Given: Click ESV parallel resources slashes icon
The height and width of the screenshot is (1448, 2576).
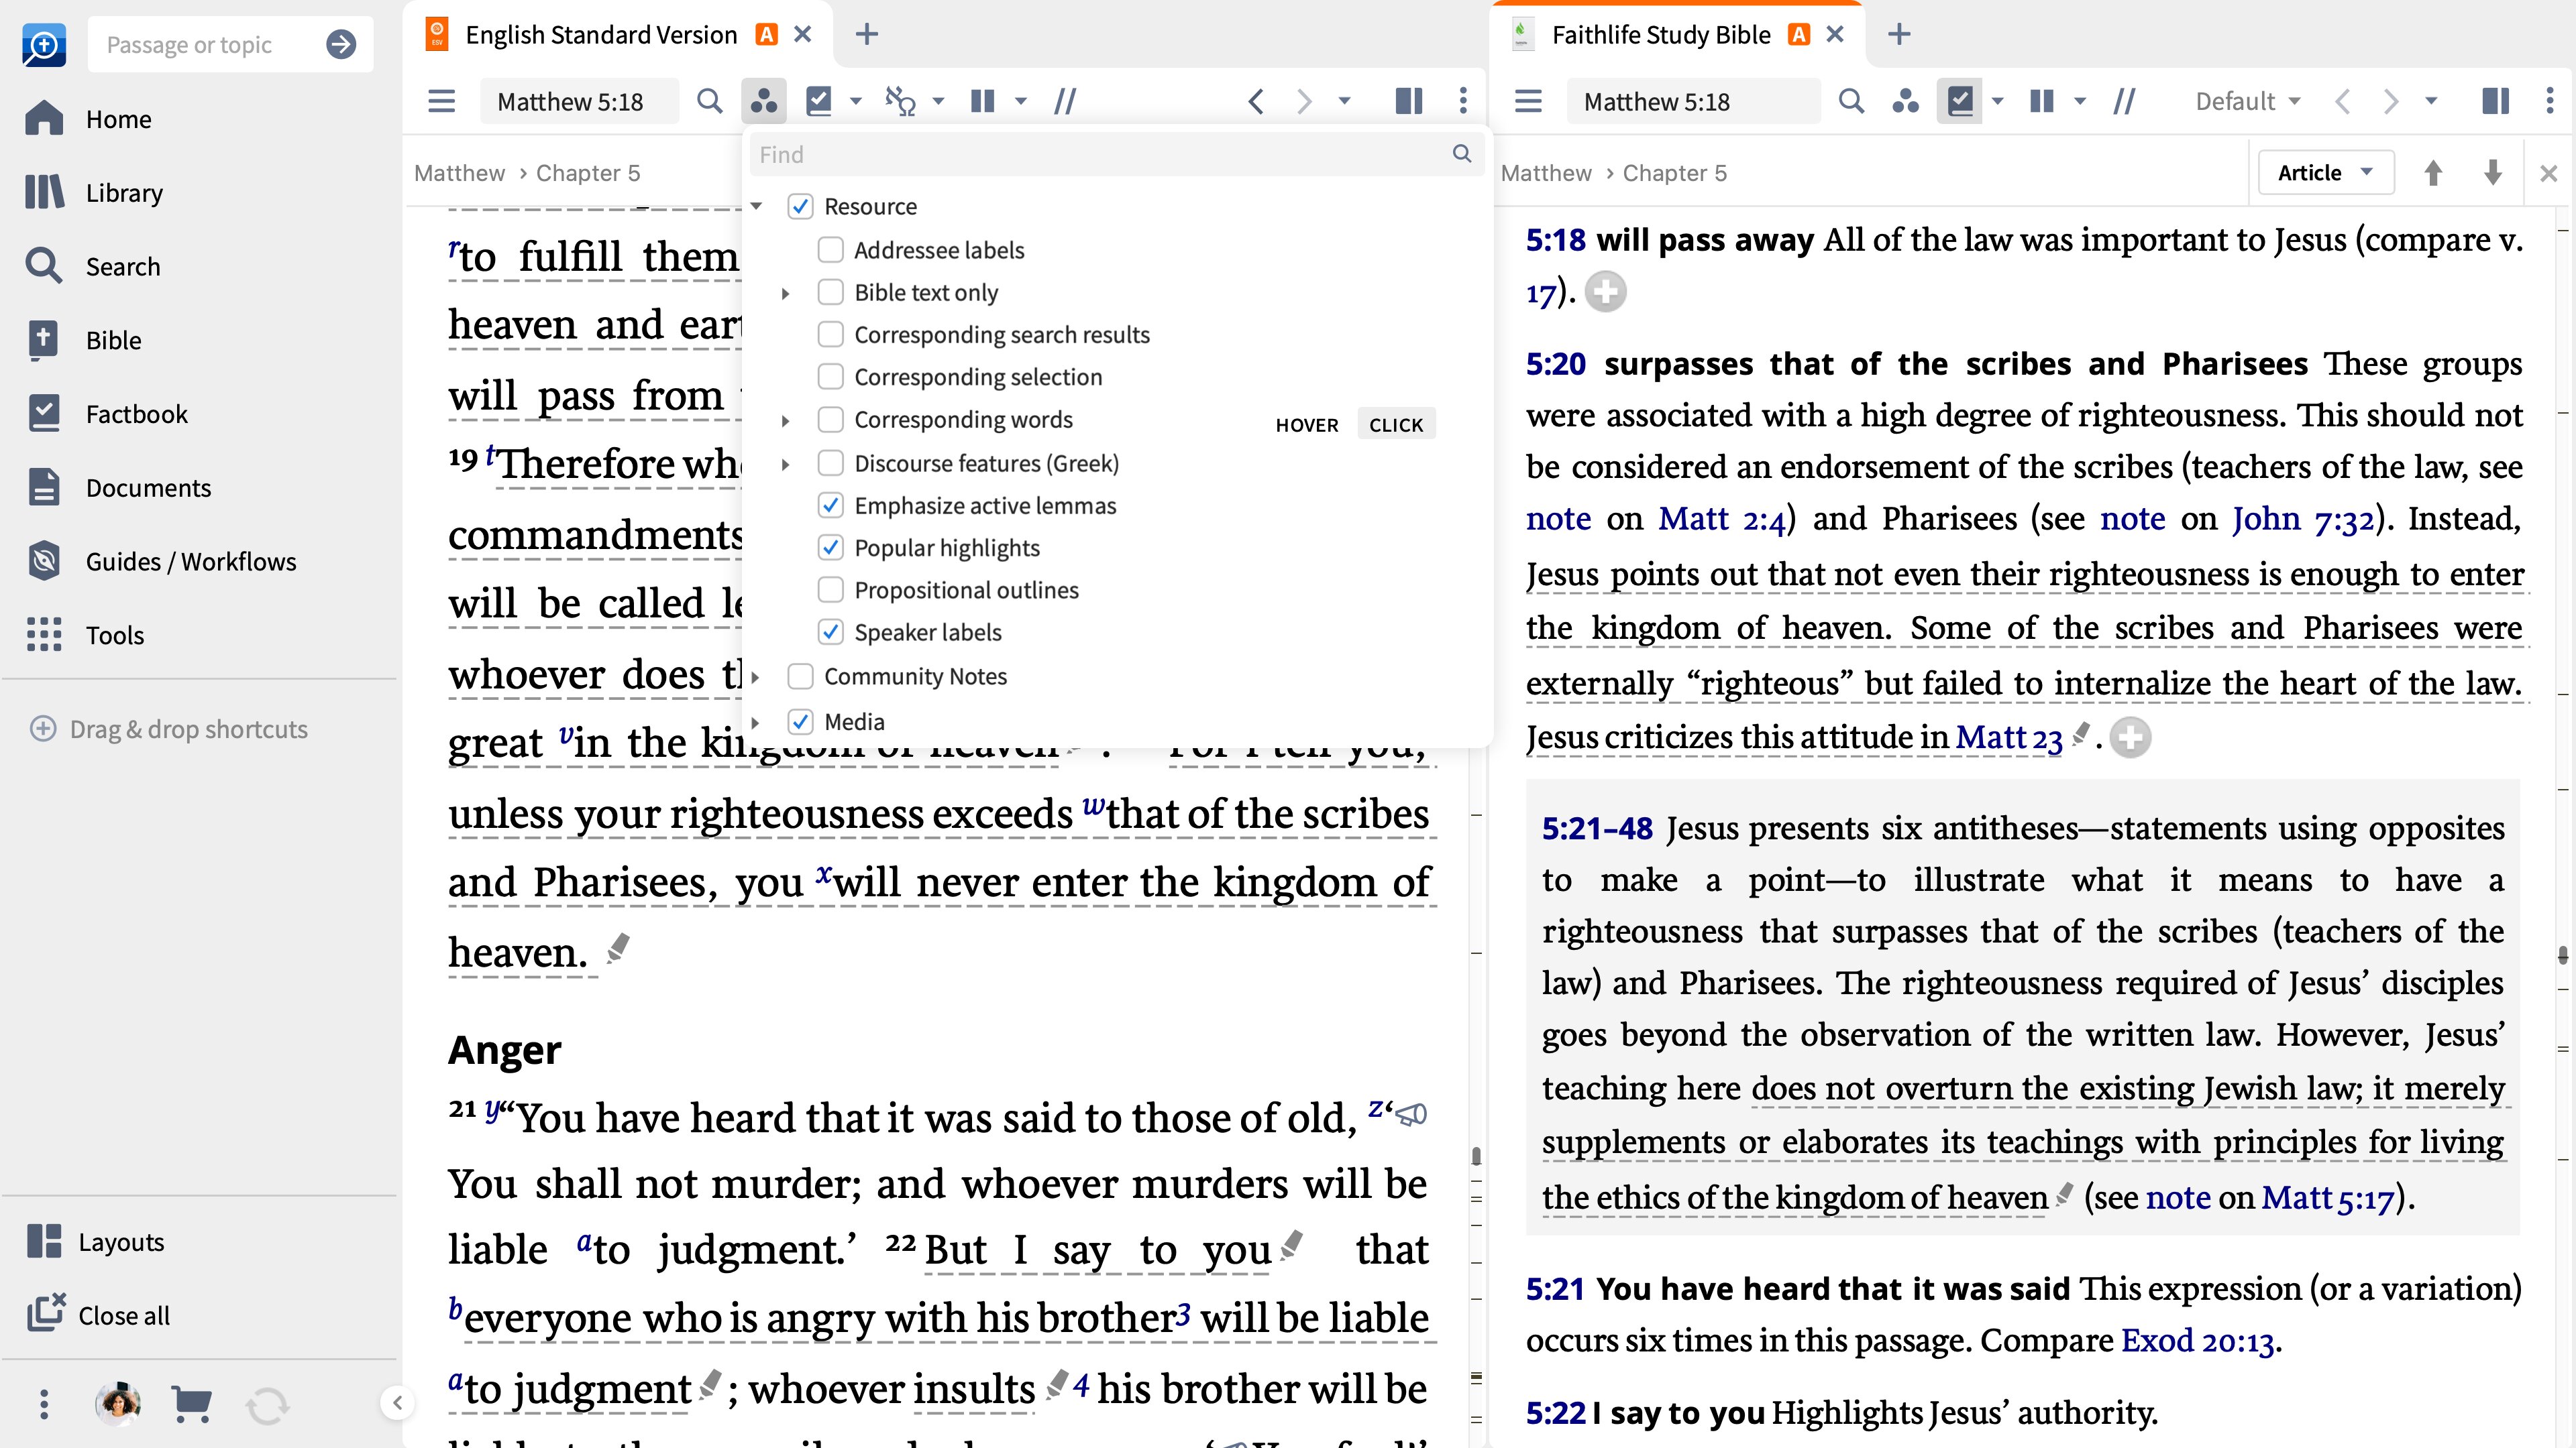Looking at the screenshot, I should [x=1065, y=101].
